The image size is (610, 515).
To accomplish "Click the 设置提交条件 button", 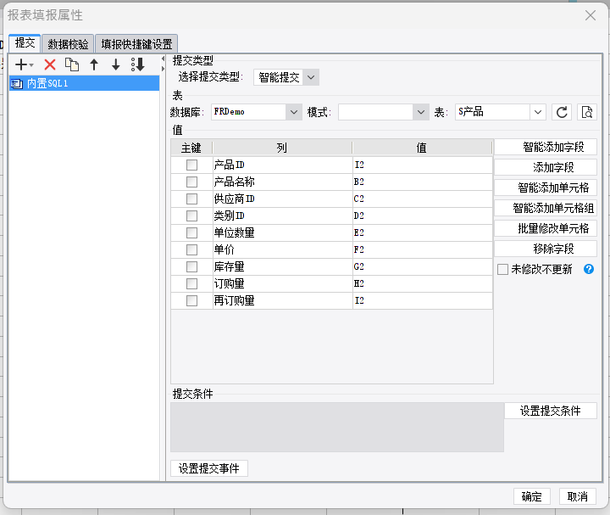I will click(x=551, y=411).
